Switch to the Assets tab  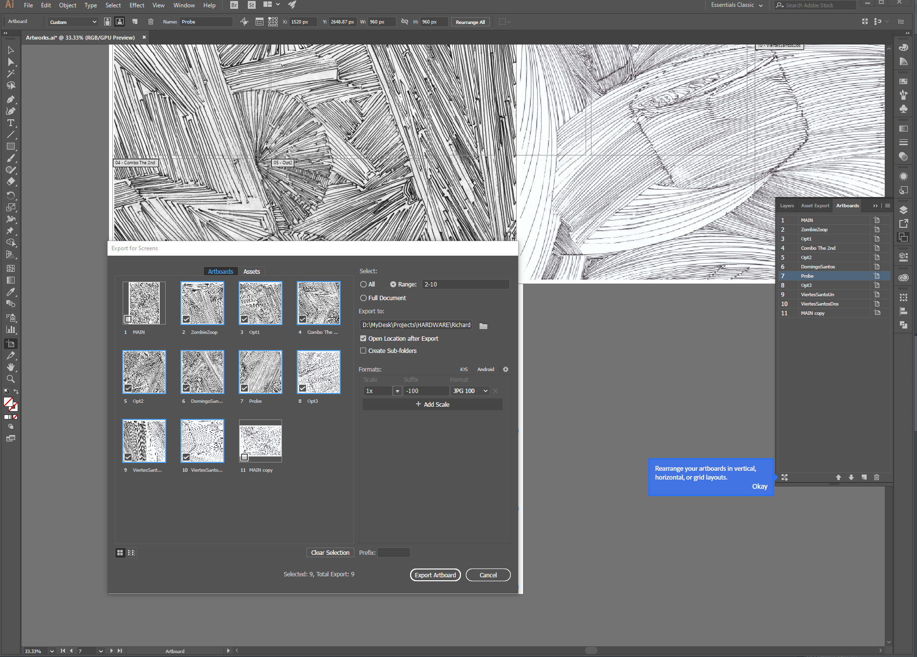251,271
